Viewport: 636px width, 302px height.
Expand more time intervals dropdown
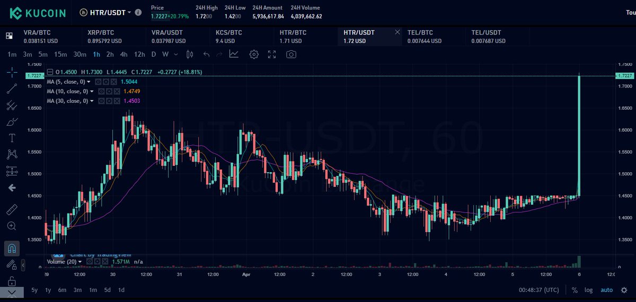176,54
